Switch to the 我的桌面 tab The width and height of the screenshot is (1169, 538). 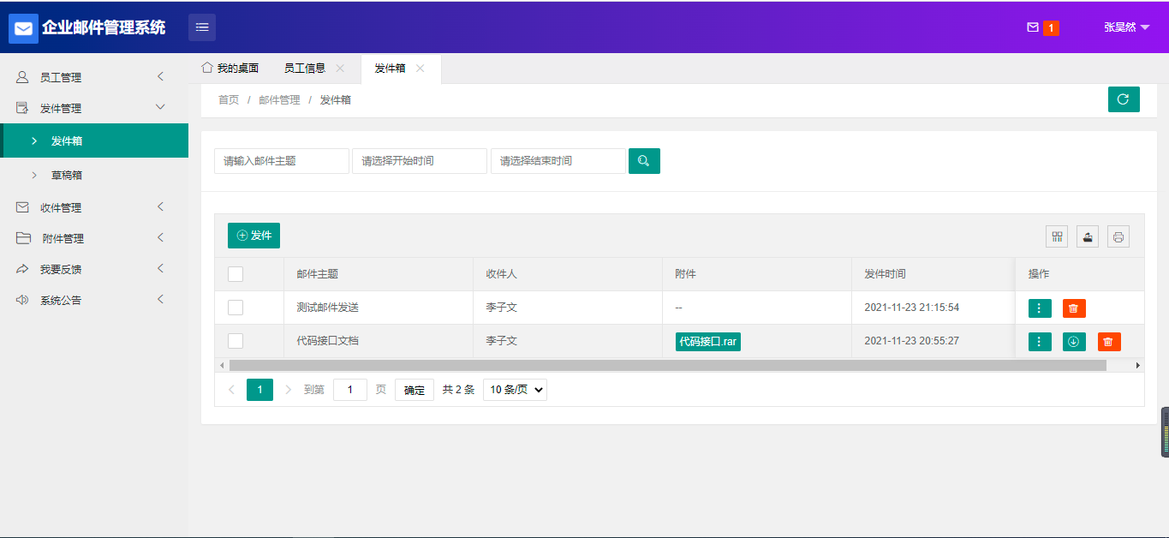[x=230, y=69]
